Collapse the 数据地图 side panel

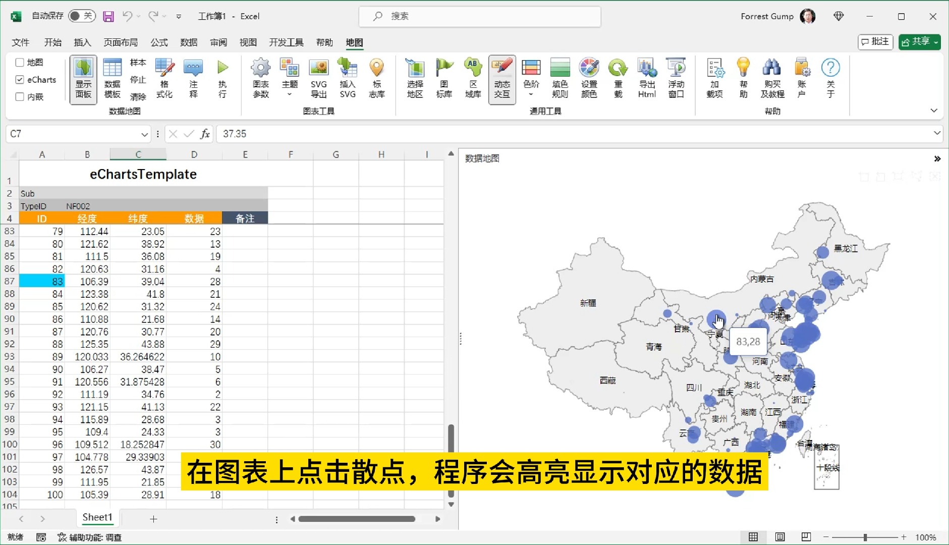point(937,158)
